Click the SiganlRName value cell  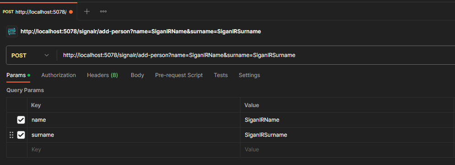point(347,120)
